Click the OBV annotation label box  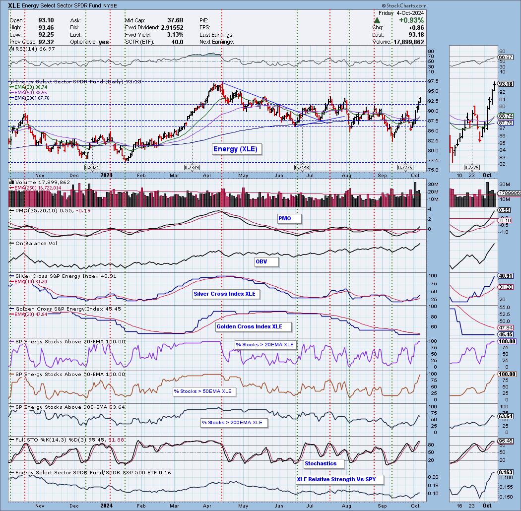266,261
